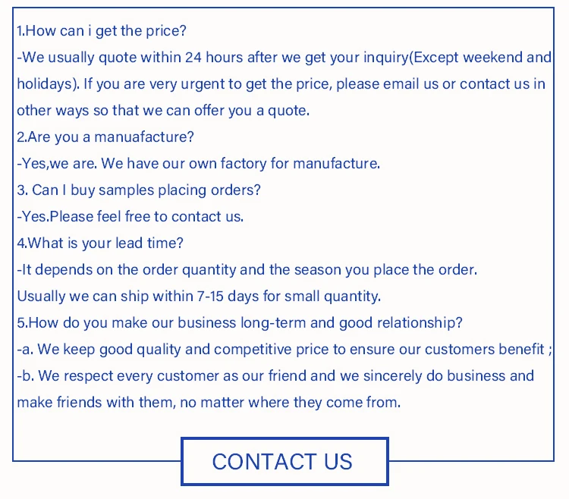Click the answer line starting "-We usually quote"
This screenshot has width=569, height=499.
284,58
